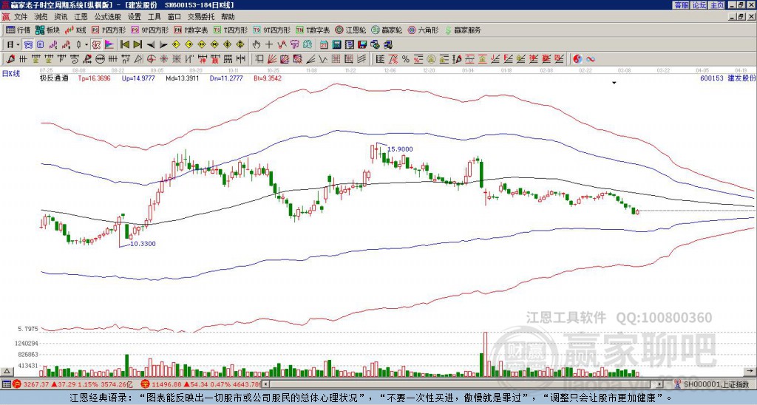Switch to K线 chart view
The height and width of the screenshot is (405, 757).
[x=75, y=30]
